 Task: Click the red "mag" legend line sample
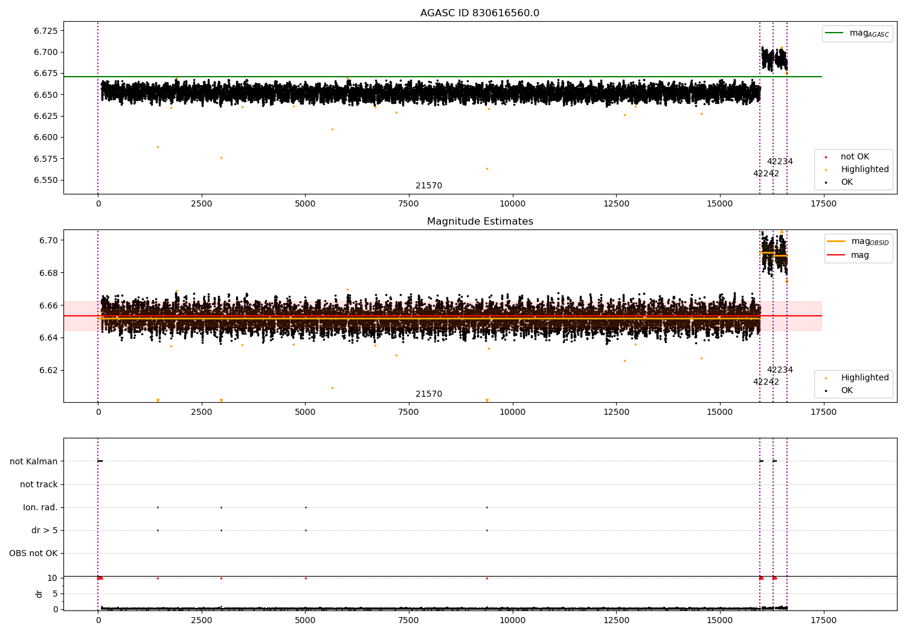click(x=837, y=255)
